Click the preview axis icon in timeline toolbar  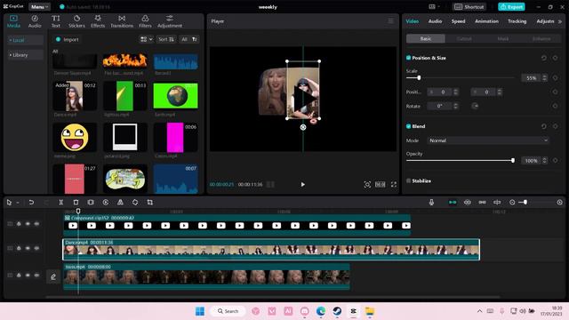[497, 202]
